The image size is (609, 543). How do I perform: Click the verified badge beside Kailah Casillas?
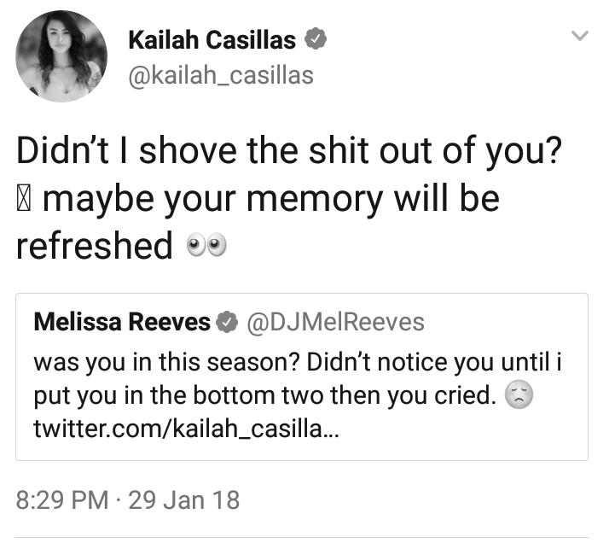(x=315, y=38)
